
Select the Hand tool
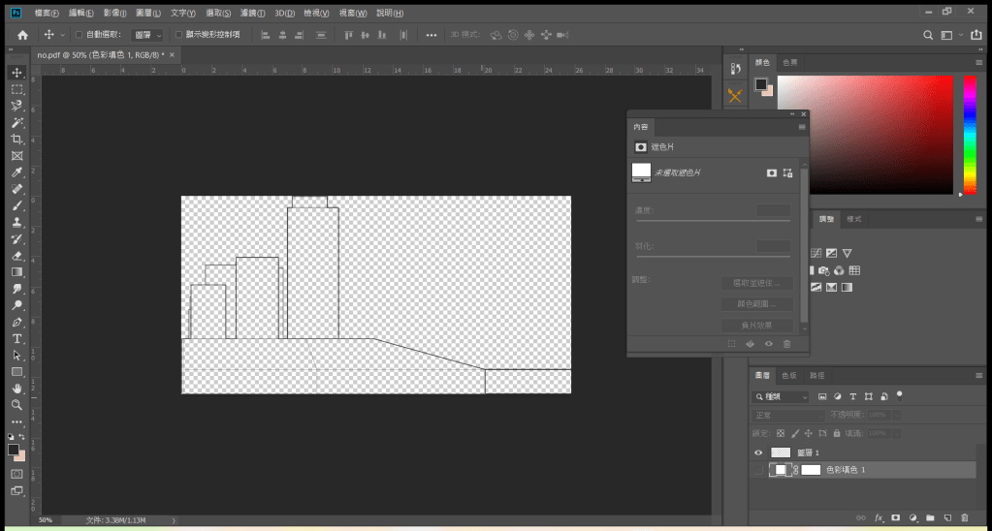16,389
